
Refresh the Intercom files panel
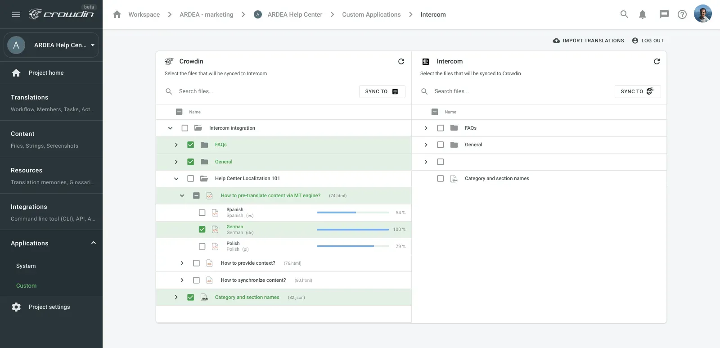point(657,61)
